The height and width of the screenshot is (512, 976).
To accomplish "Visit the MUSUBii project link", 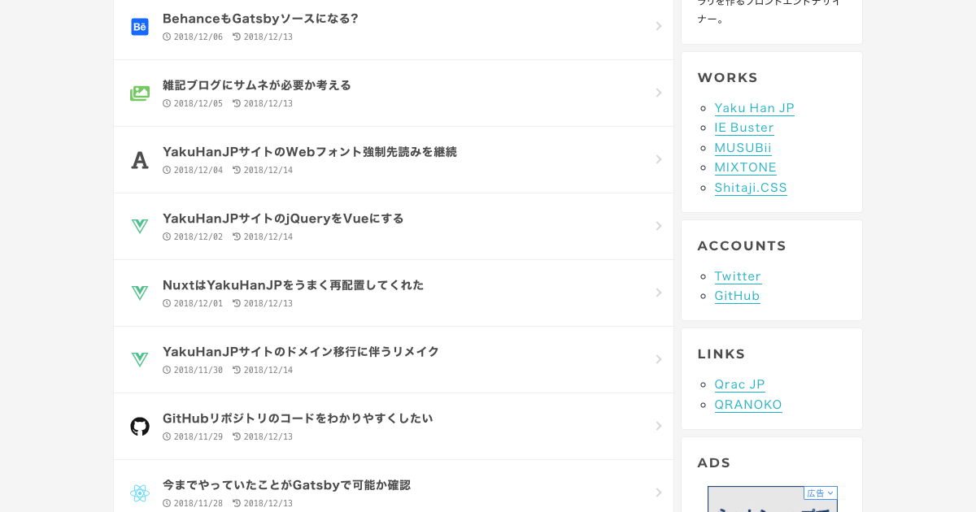I will (743, 148).
